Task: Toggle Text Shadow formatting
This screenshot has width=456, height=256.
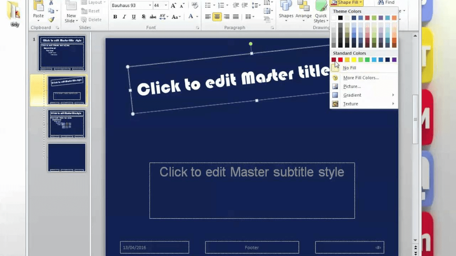Action: pyautogui.click(x=143, y=17)
